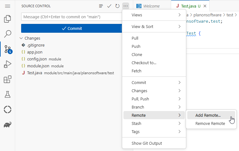
Task: Open the Extensions view icon
Action: [8, 80]
